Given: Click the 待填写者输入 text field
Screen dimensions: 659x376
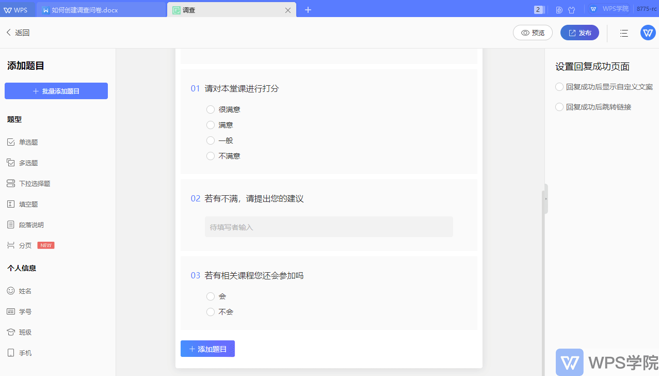Looking at the screenshot, I should click(x=329, y=226).
